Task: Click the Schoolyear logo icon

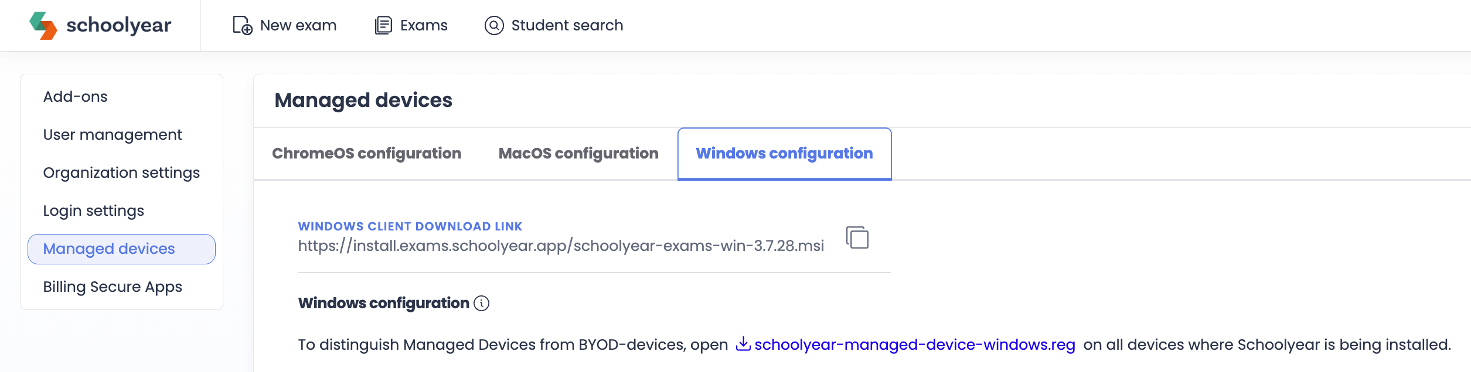Action: click(x=43, y=25)
